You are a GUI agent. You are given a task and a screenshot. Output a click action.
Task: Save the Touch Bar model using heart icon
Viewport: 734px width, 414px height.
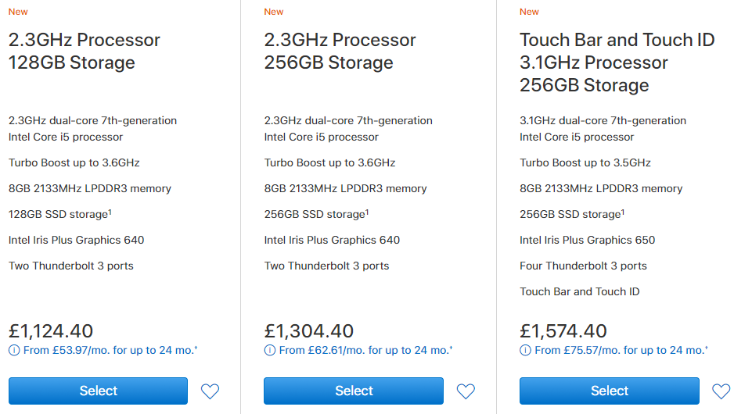coord(721,391)
